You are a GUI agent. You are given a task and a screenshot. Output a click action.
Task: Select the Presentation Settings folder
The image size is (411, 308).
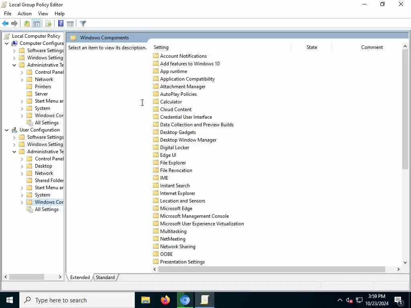[182, 262]
